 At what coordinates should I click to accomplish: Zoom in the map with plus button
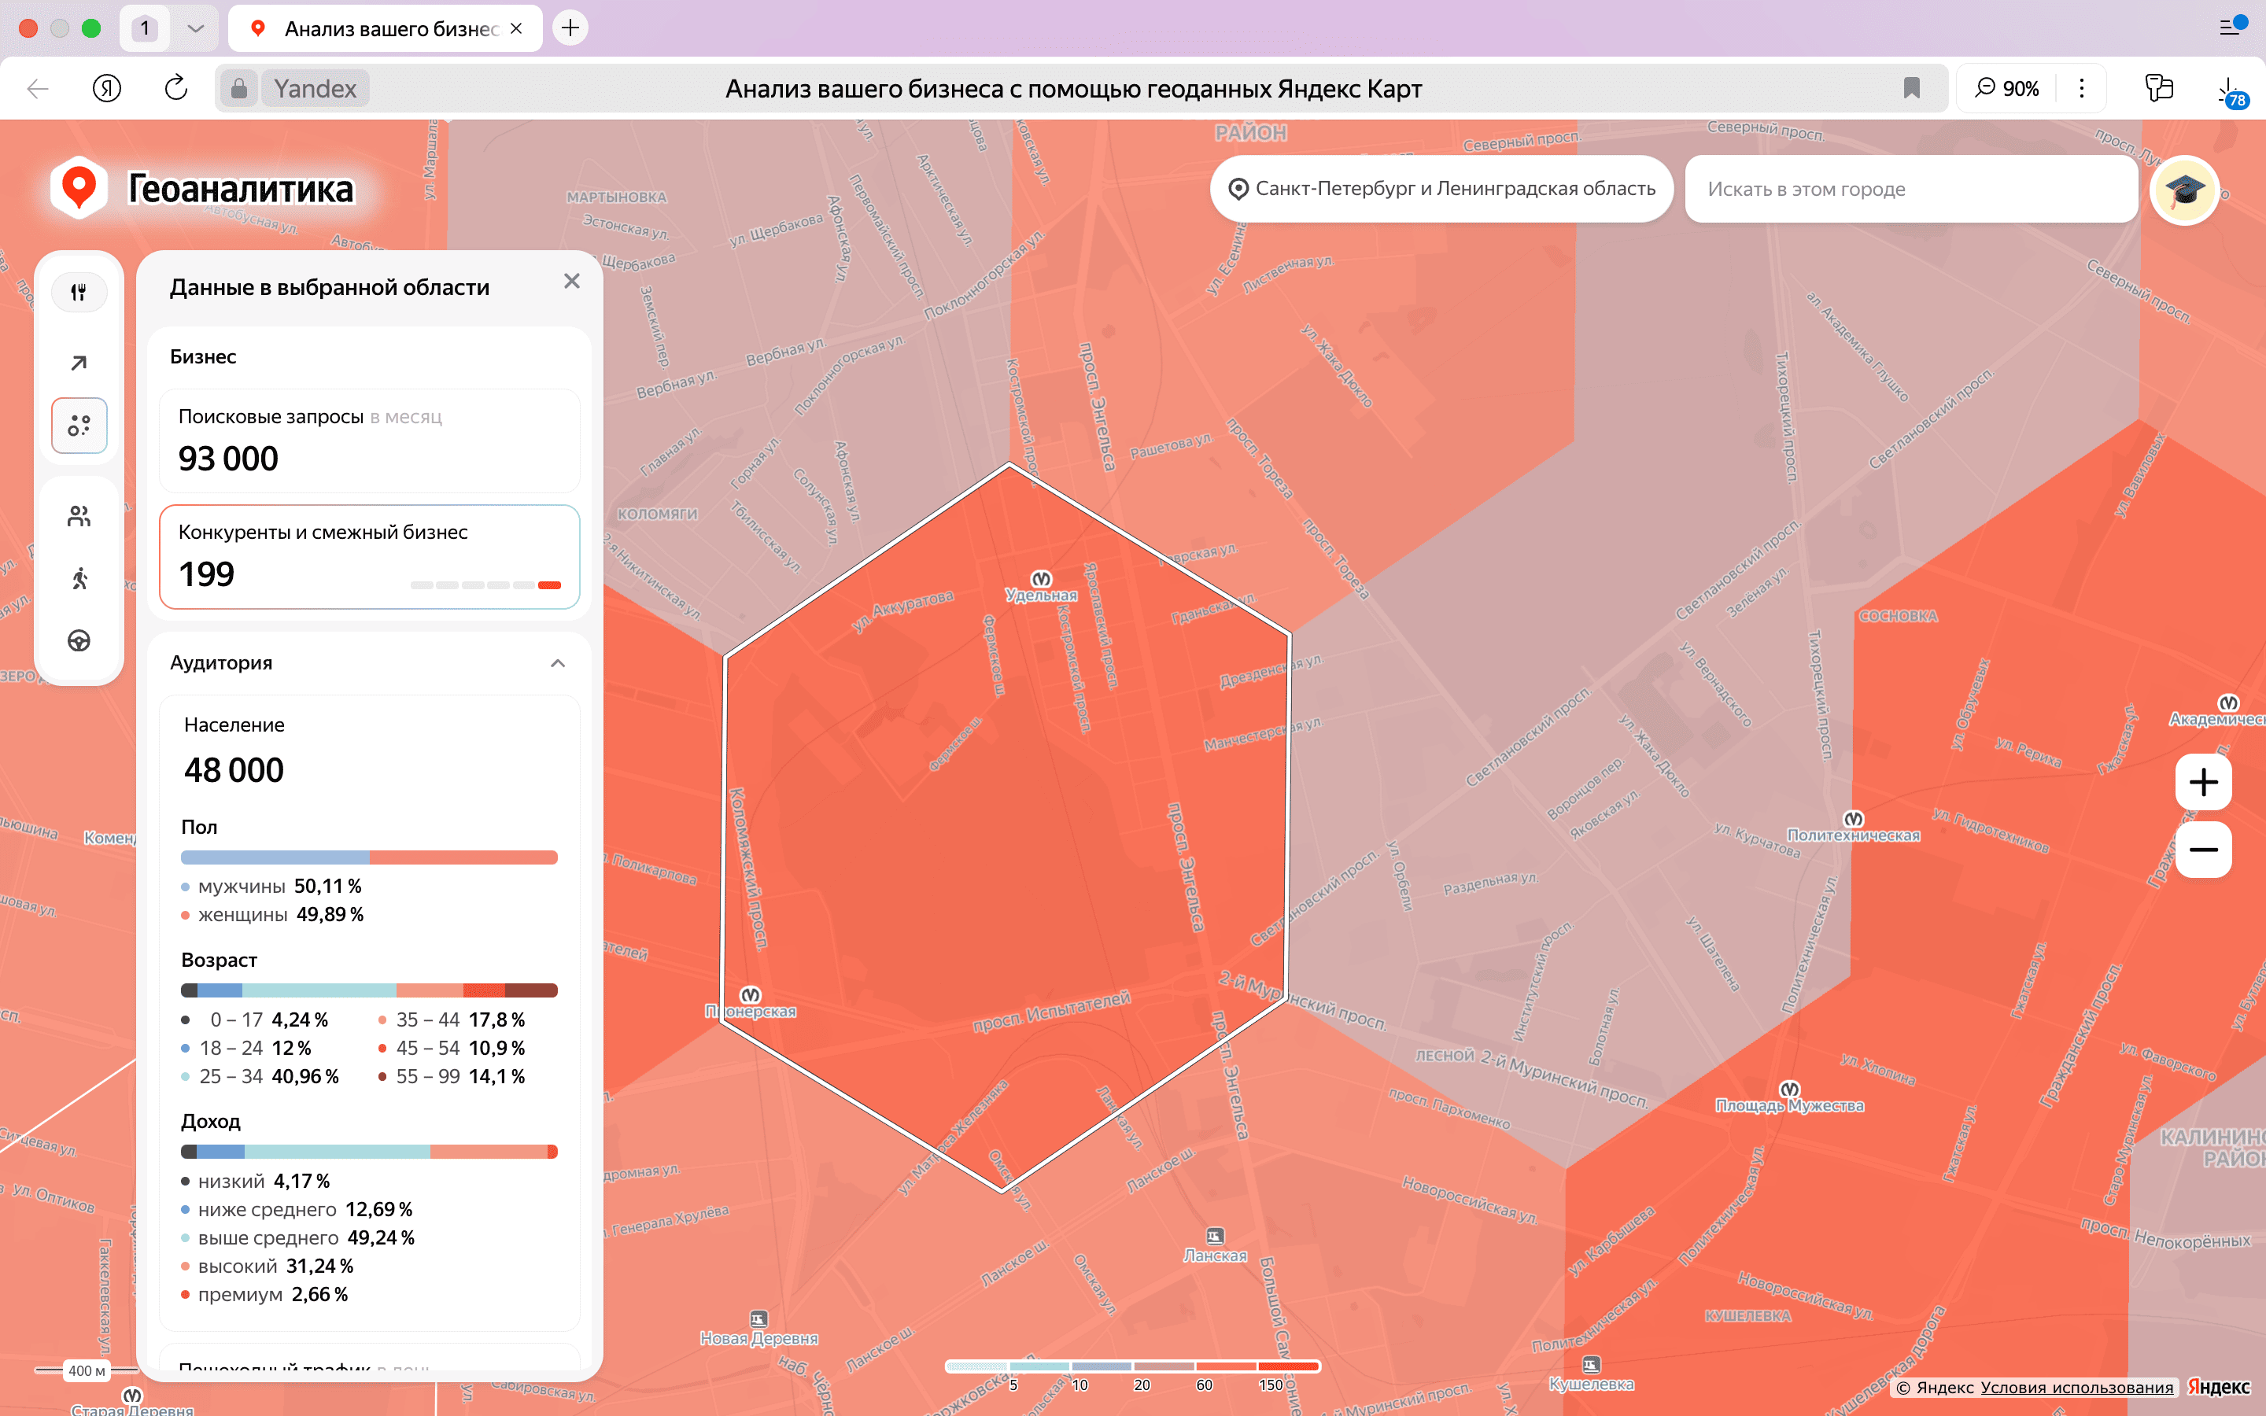pyautogui.click(x=2202, y=782)
